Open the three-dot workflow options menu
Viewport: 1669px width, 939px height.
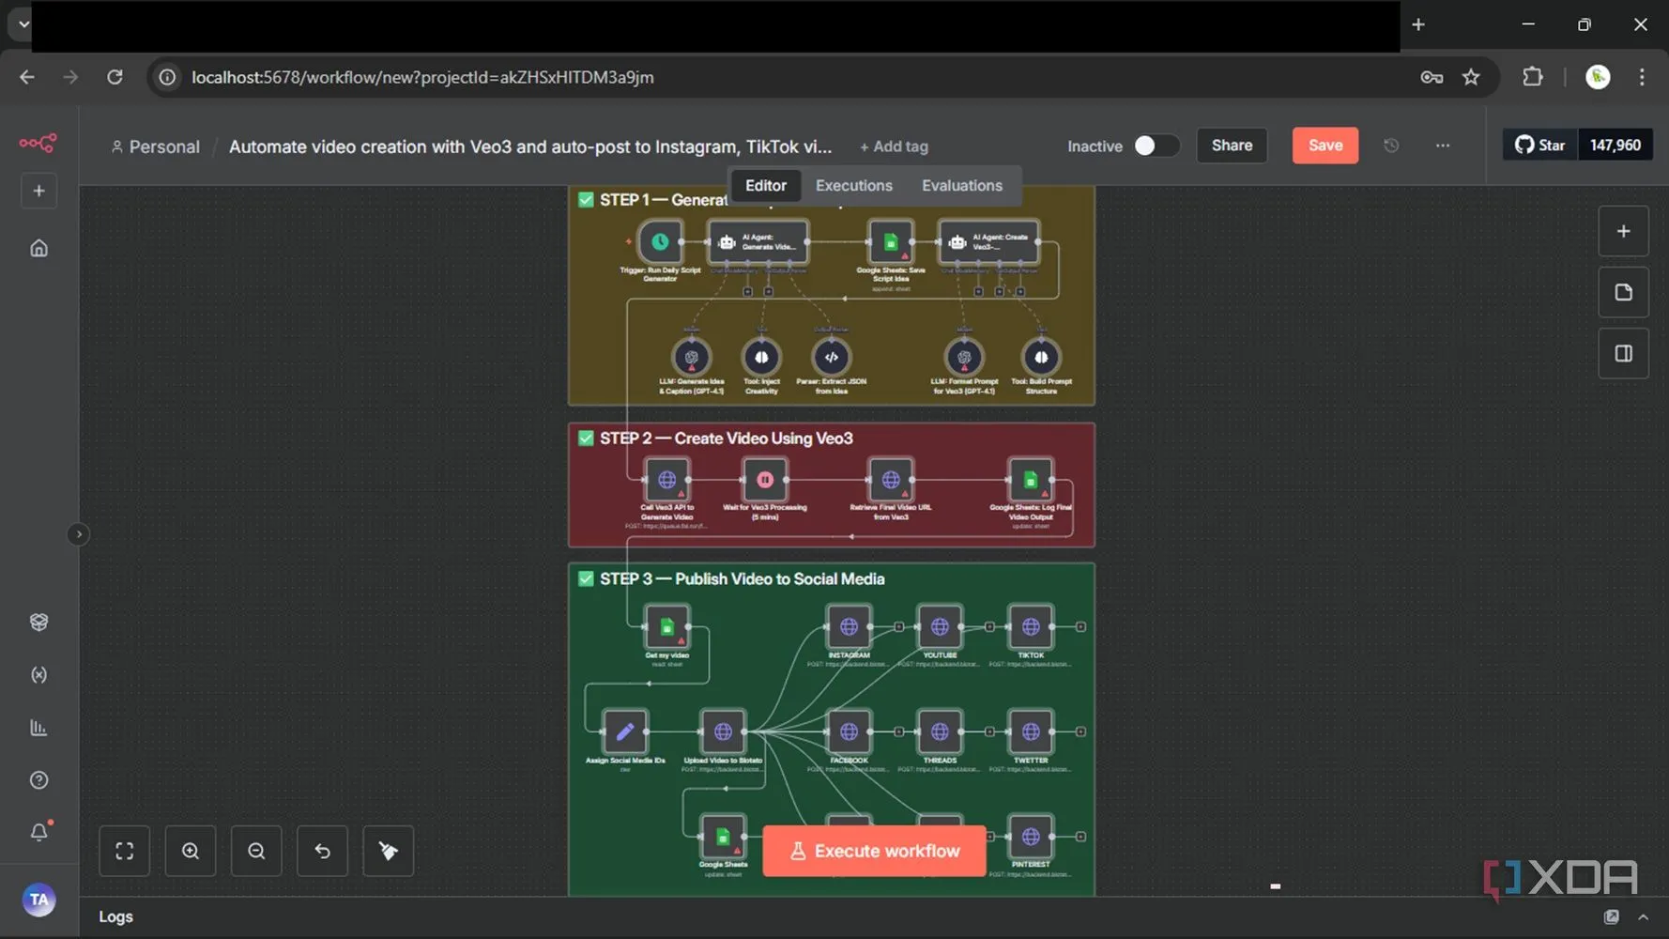pyautogui.click(x=1443, y=146)
